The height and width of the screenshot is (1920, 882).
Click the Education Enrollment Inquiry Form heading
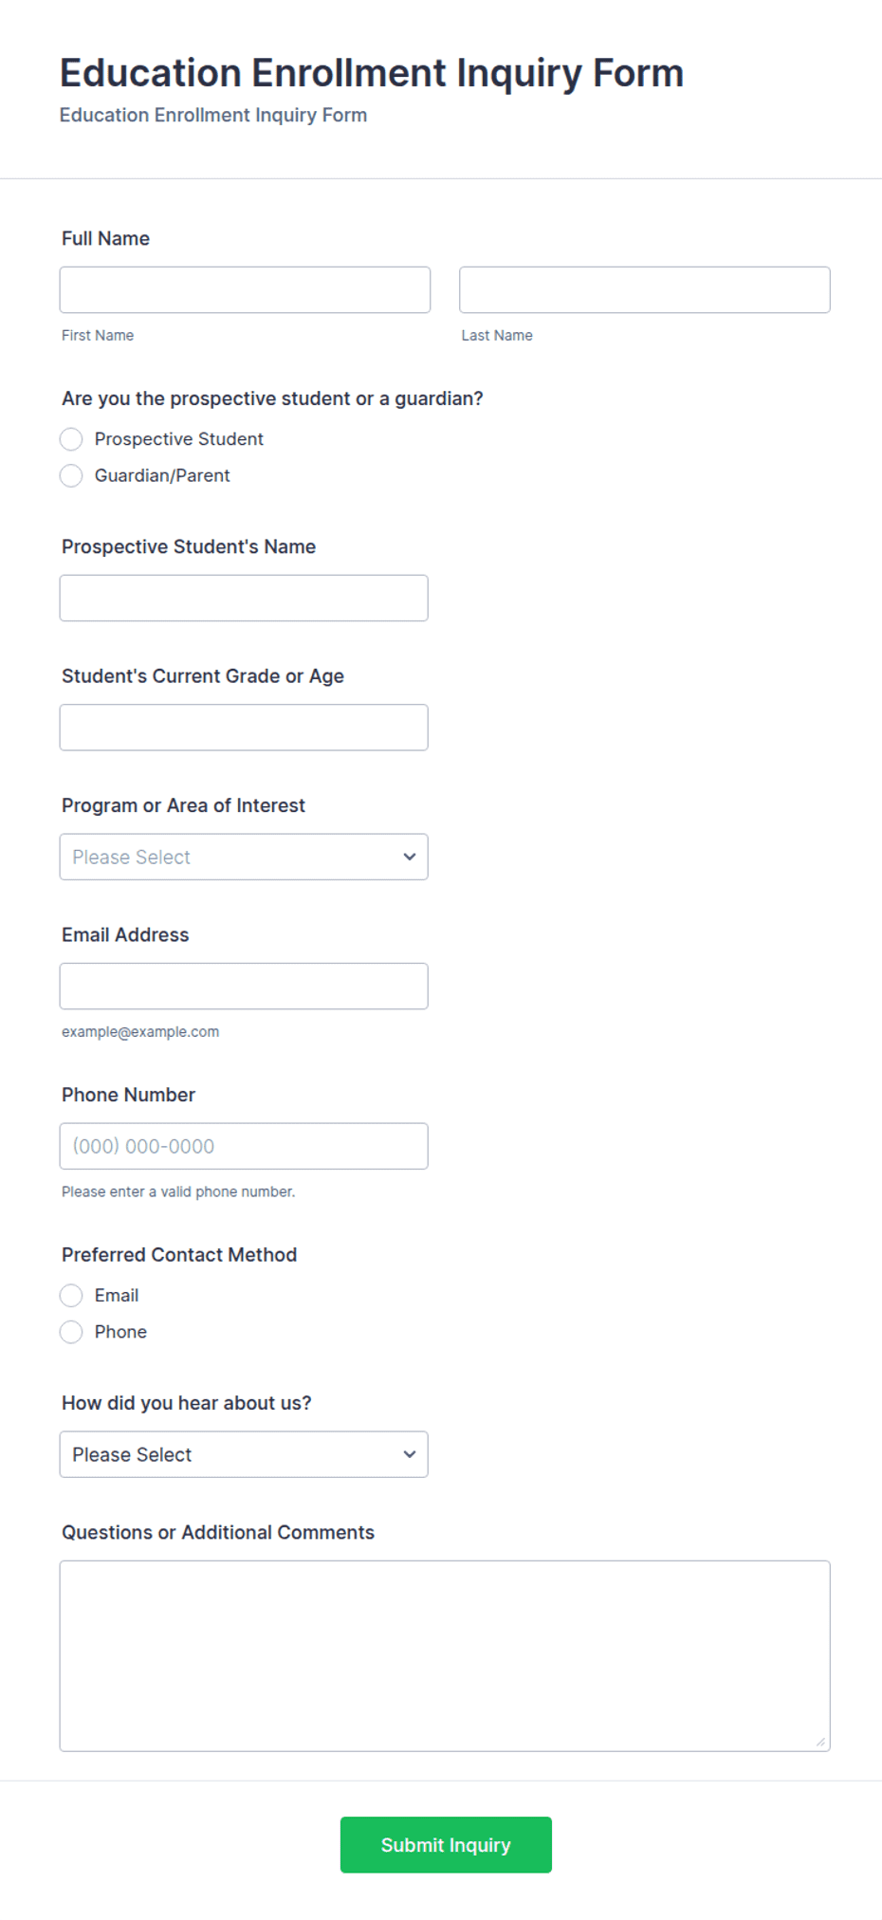click(372, 73)
